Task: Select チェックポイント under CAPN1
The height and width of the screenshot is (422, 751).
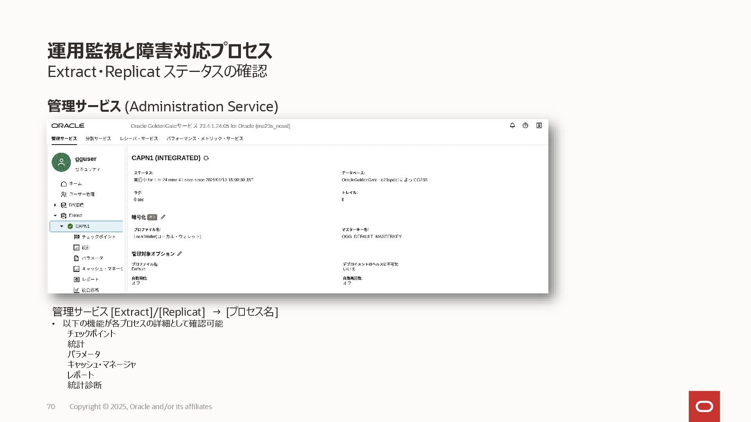Action: point(99,237)
